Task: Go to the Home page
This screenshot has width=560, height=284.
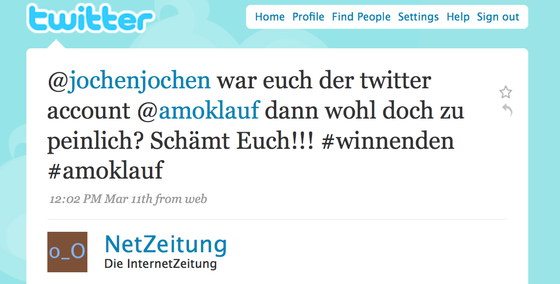Action: pyautogui.click(x=270, y=17)
